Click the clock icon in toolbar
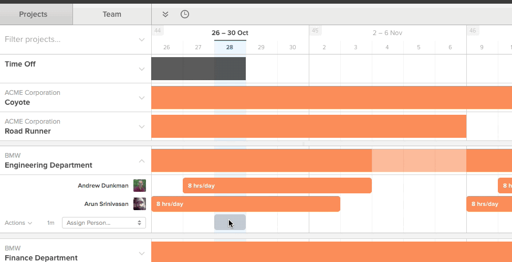Viewport: 512px width, 262px height. [x=185, y=14]
